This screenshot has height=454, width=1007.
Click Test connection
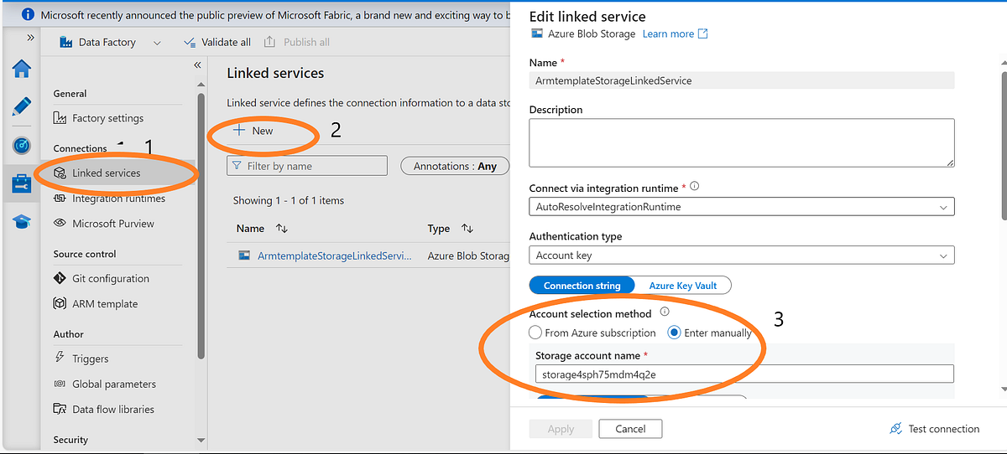[934, 429]
